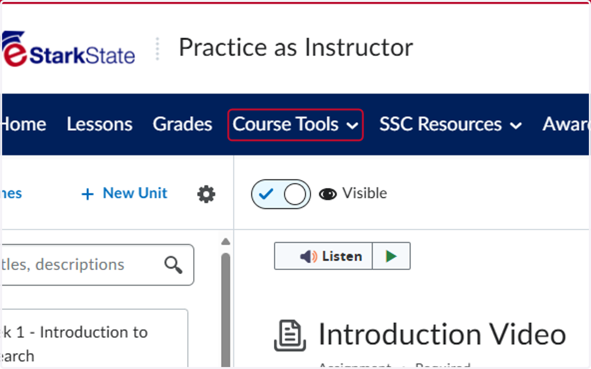Expand the Course Tools menu

click(295, 125)
